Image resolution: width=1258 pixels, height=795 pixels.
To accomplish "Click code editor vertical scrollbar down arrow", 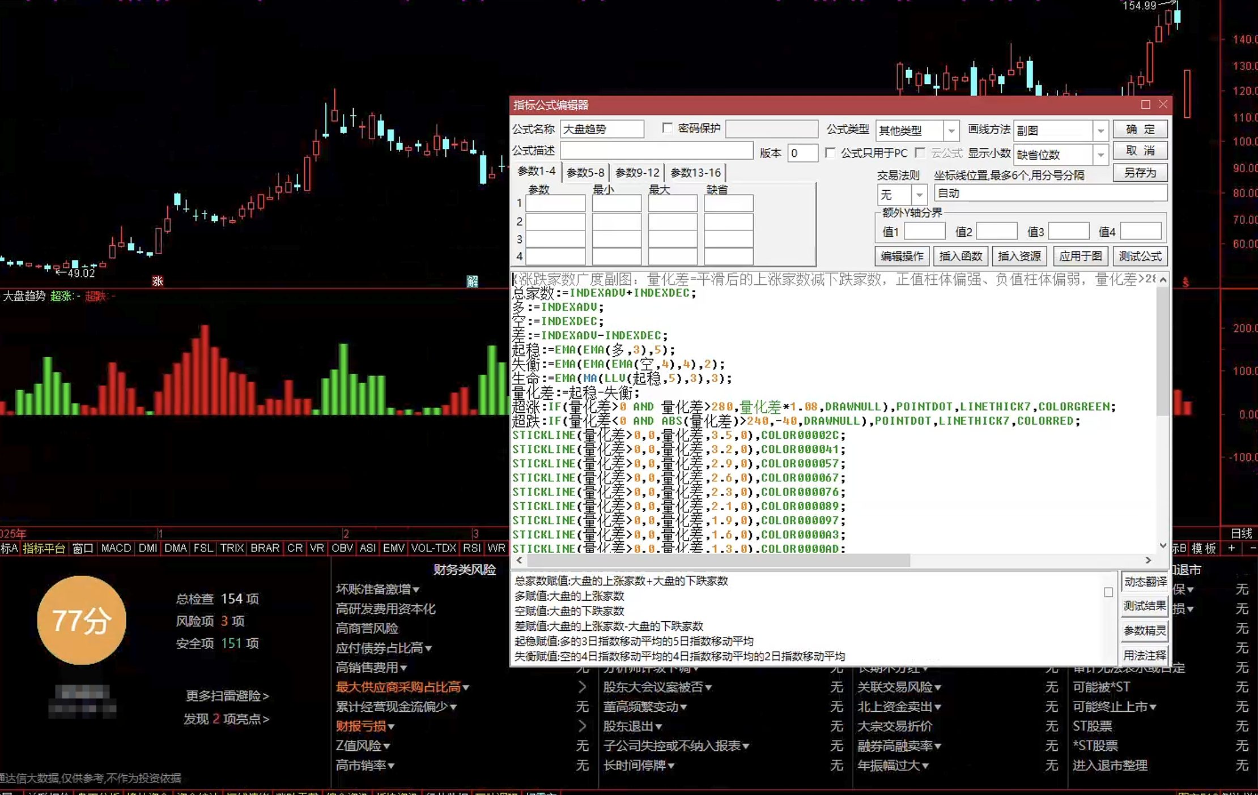I will tap(1163, 546).
